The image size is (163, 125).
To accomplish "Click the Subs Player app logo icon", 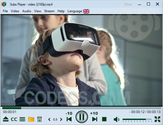I will click(x=4, y=4).
